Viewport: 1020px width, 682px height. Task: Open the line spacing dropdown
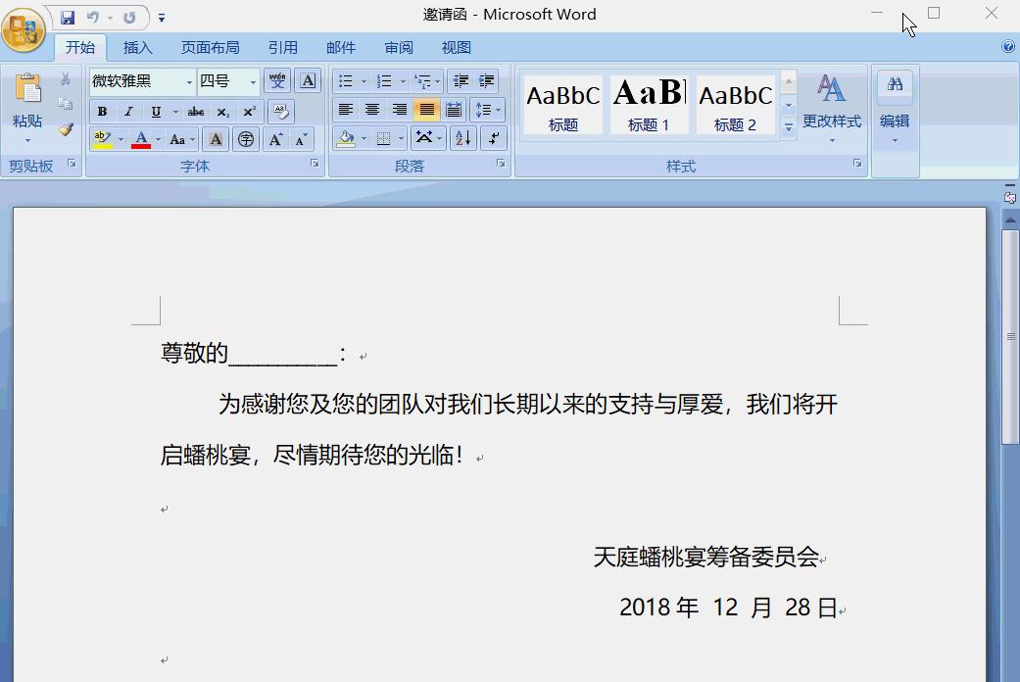coord(488,109)
